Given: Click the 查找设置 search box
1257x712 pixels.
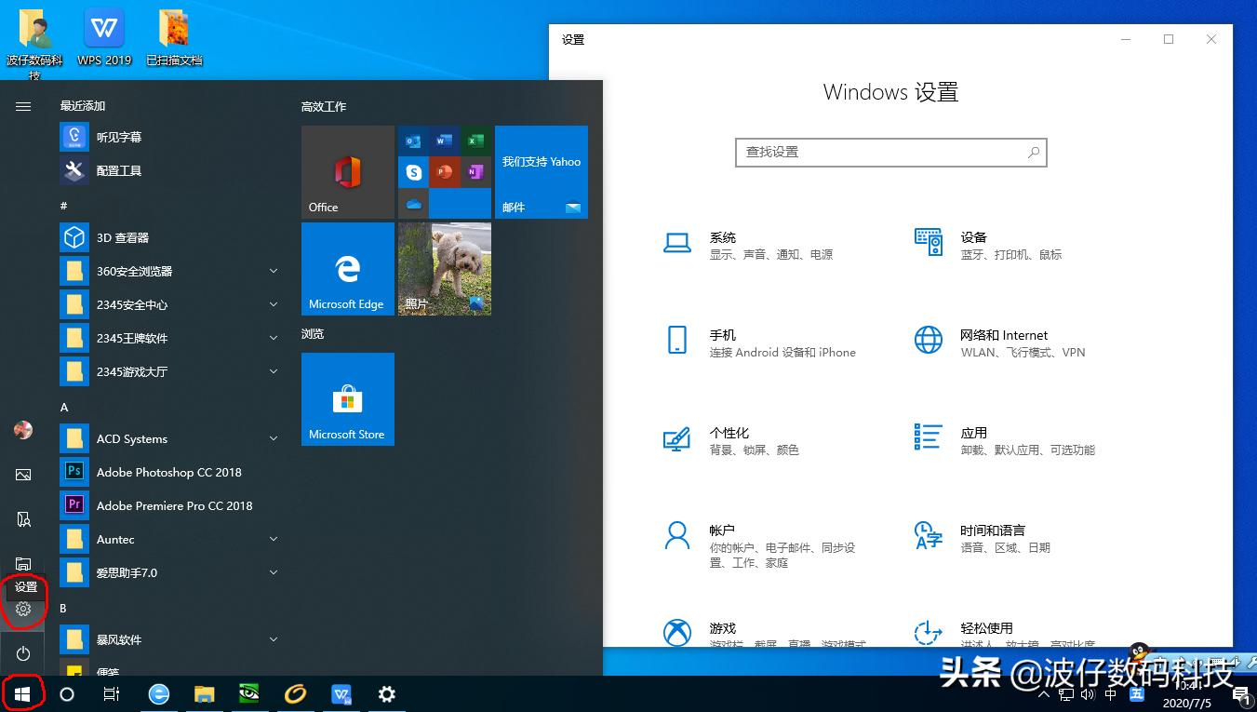Looking at the screenshot, I should point(890,152).
